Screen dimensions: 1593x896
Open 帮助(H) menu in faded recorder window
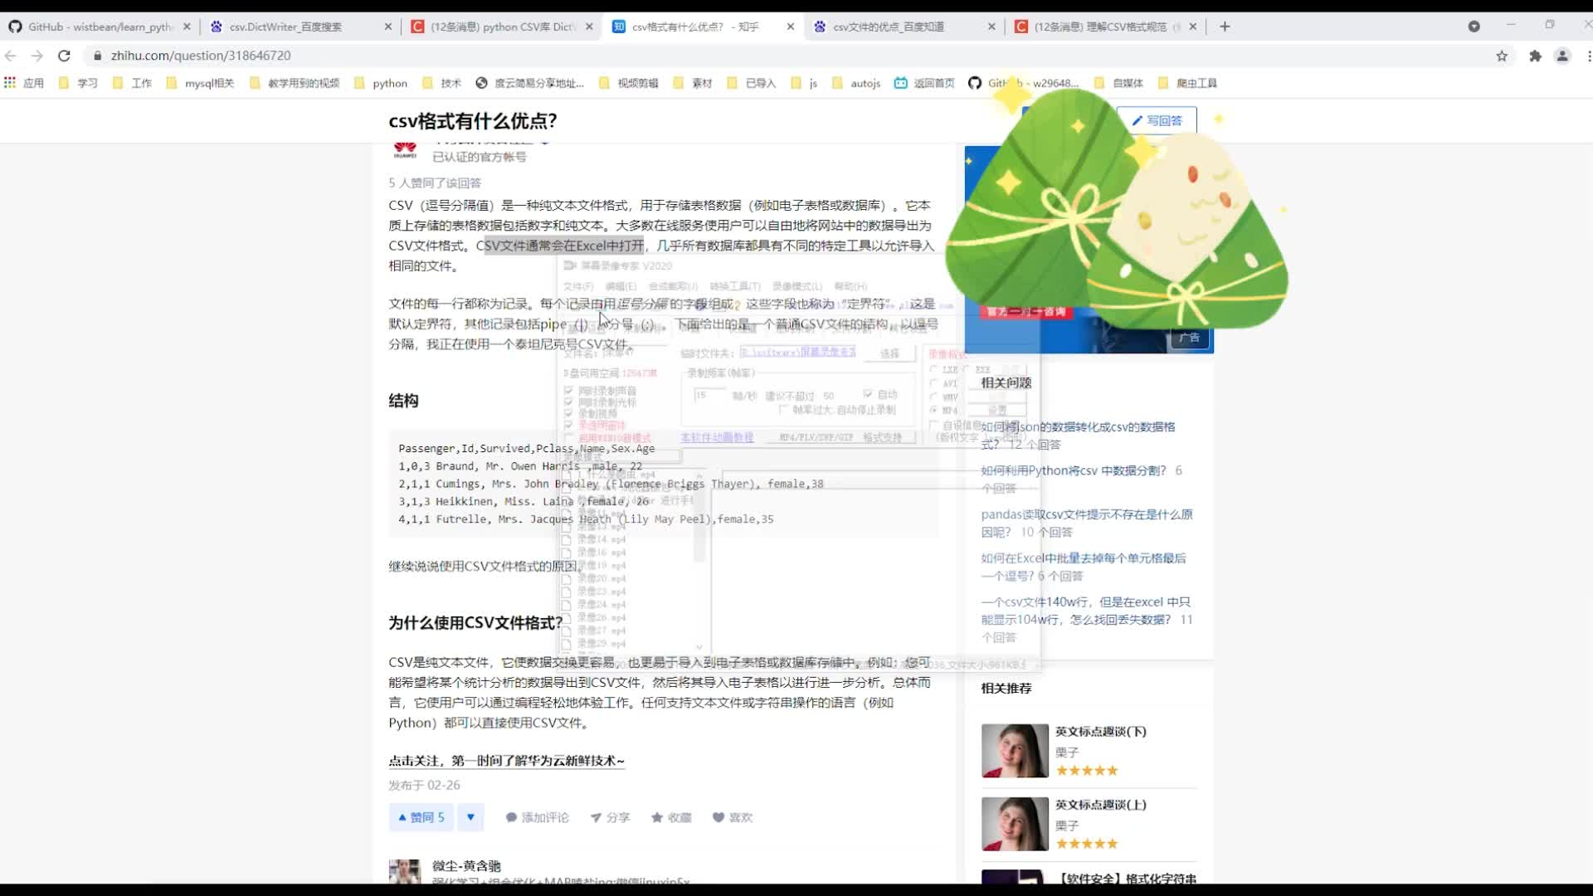coord(850,286)
